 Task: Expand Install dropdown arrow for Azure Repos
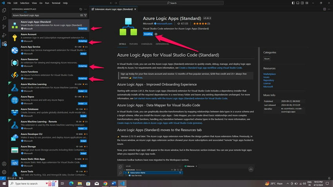coord(86,103)
